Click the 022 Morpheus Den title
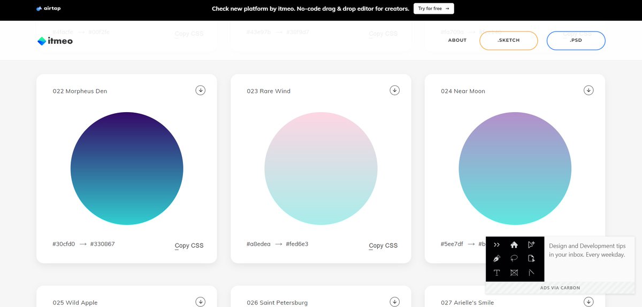The width and height of the screenshot is (642, 307). click(x=80, y=91)
